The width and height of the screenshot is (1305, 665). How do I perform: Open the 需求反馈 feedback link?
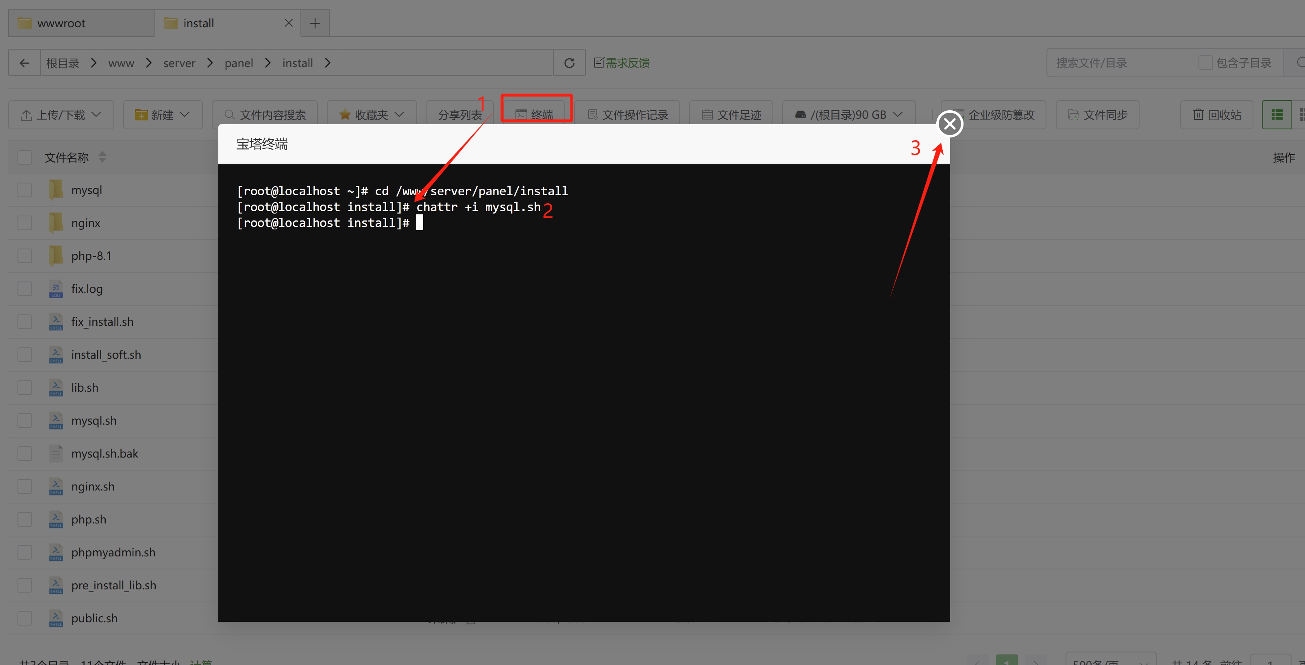click(x=622, y=63)
